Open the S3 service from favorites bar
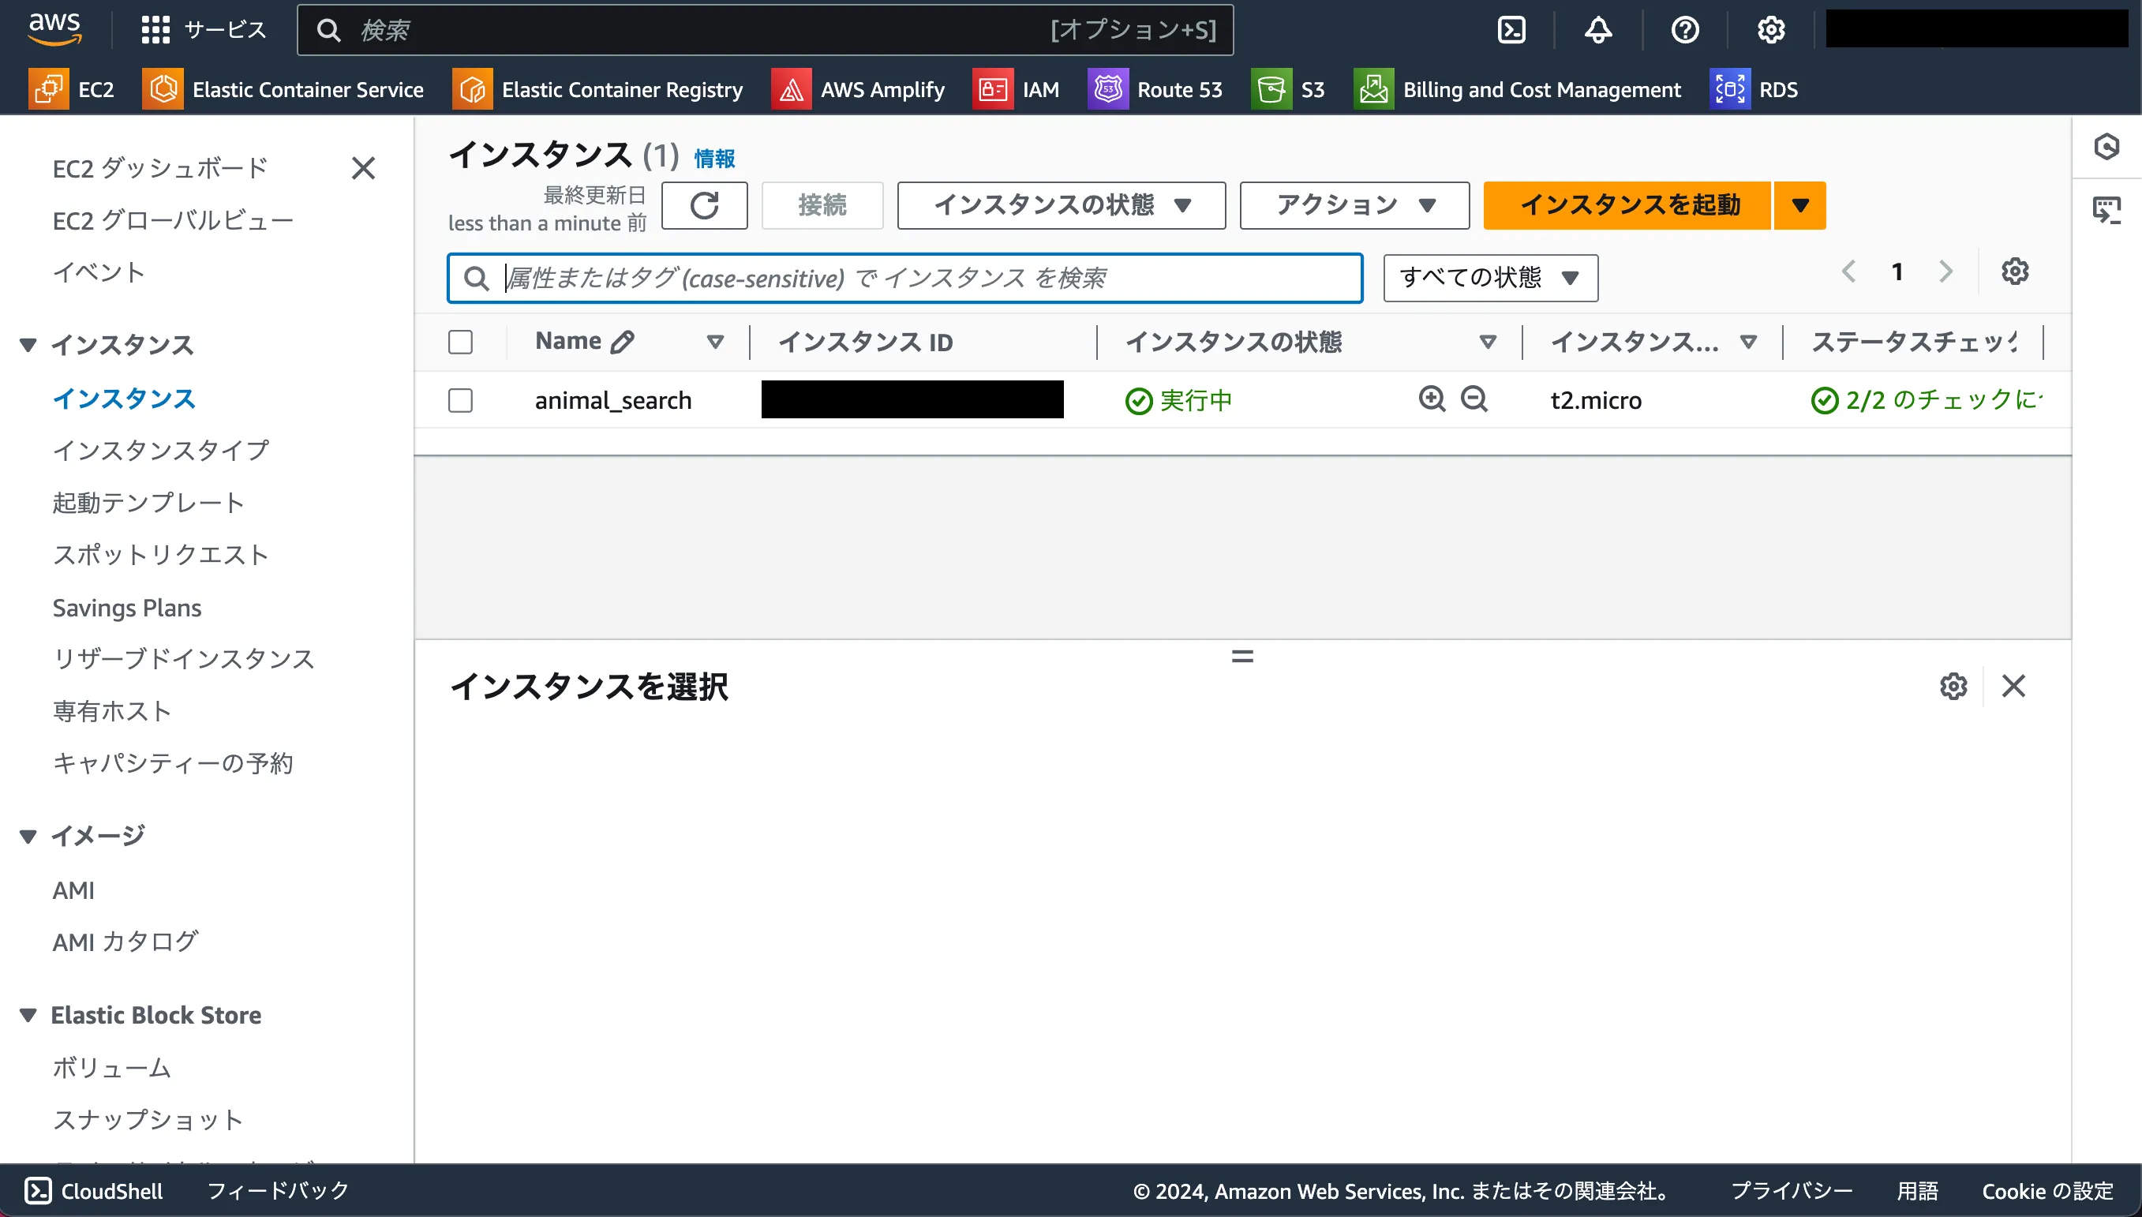Screen dimensions: 2142x1217 click(1290, 88)
